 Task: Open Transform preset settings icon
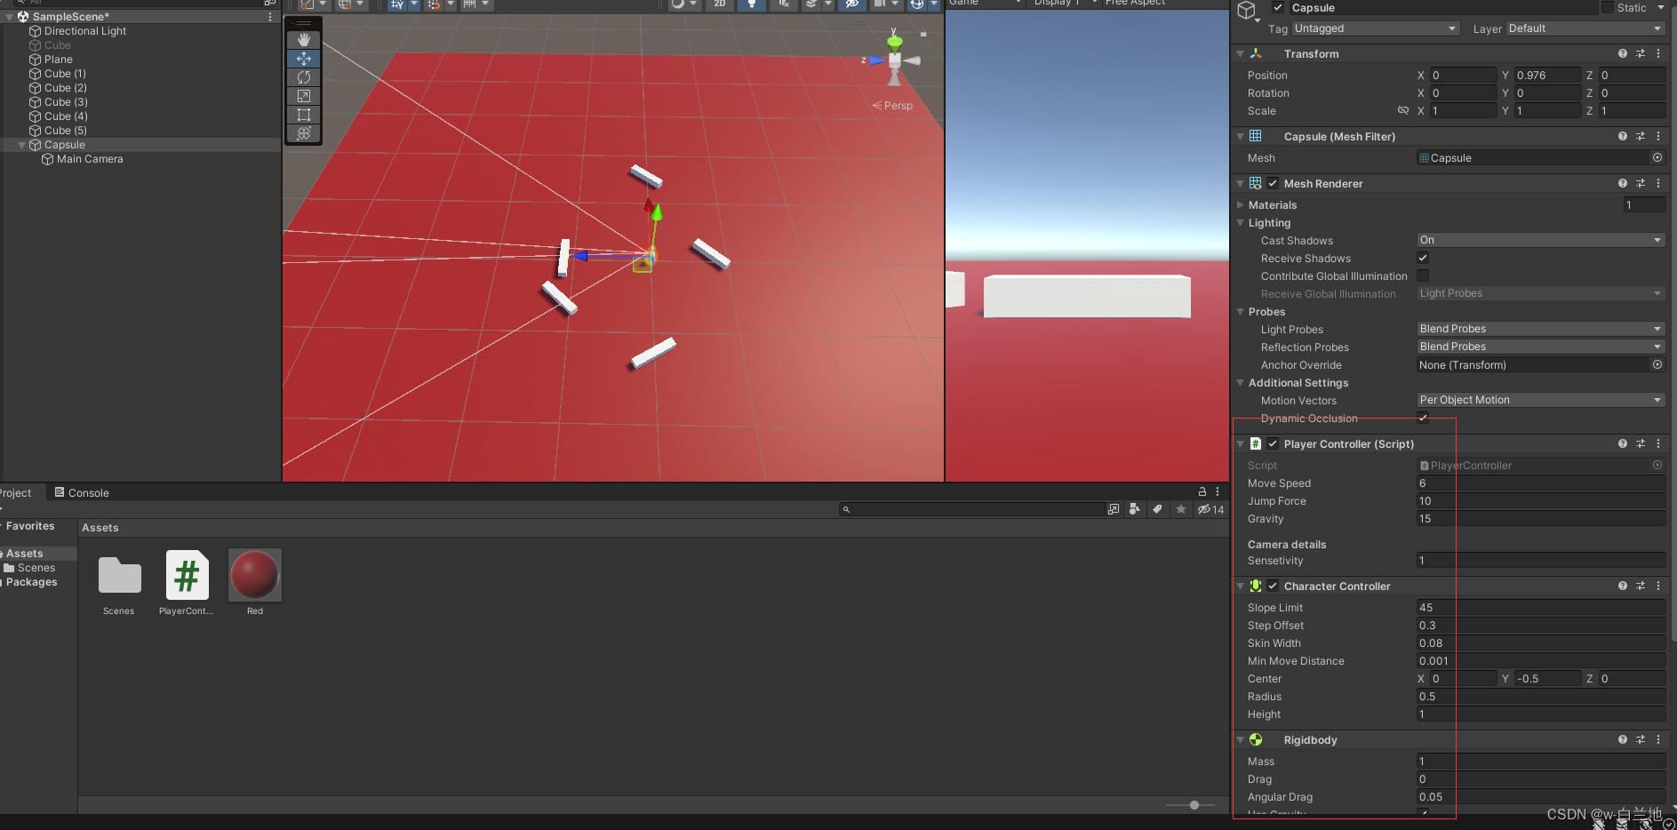1641,53
